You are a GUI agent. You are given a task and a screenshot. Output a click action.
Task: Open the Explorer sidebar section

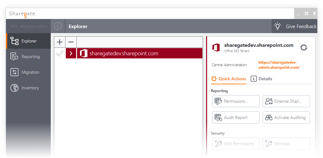29,41
